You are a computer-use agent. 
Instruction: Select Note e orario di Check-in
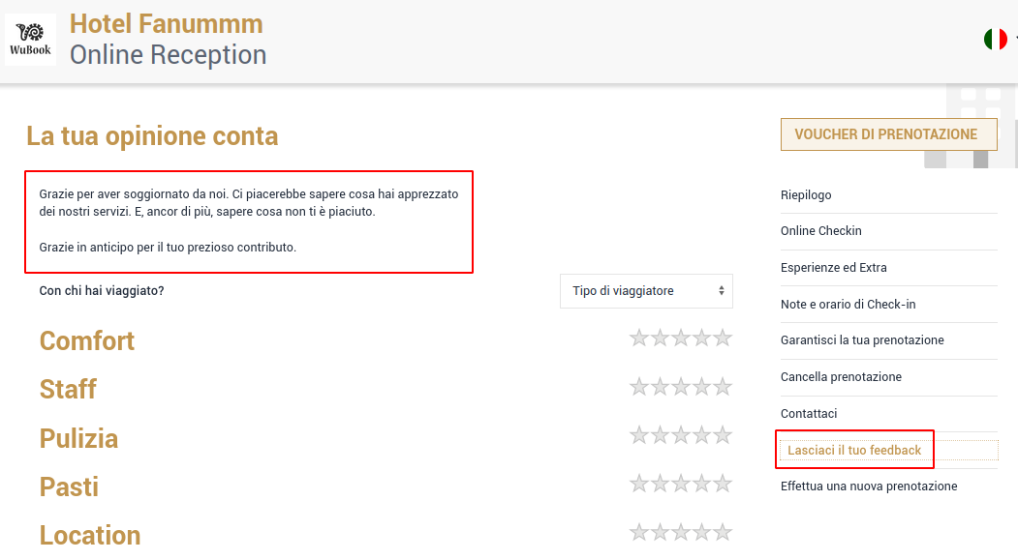848,304
